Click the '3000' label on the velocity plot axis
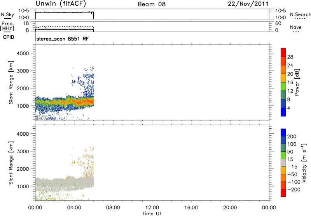This screenshot has width=311, height=216. tap(23, 151)
